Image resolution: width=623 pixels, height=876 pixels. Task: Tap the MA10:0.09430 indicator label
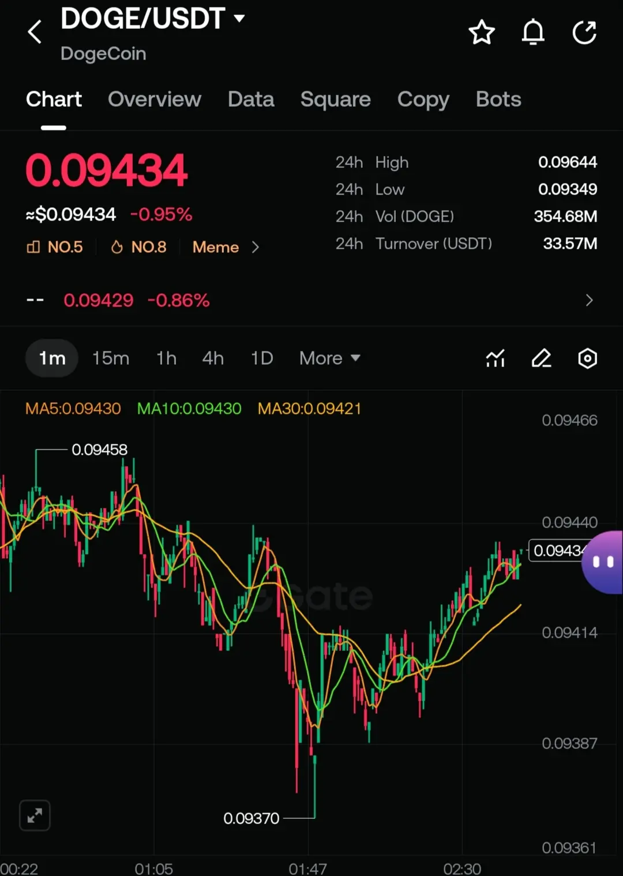pos(189,409)
